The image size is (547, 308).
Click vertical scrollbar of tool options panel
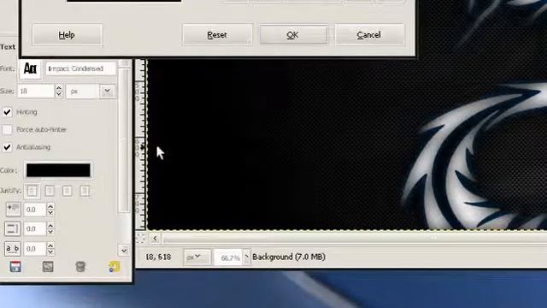point(124,139)
